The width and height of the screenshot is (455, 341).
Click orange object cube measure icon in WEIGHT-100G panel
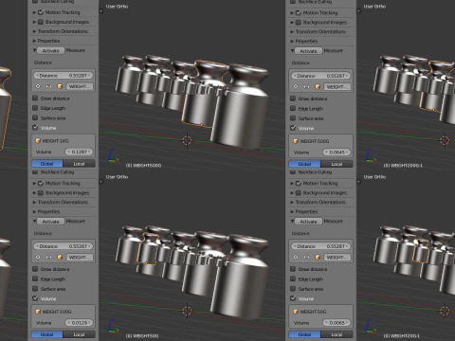tap(60, 257)
